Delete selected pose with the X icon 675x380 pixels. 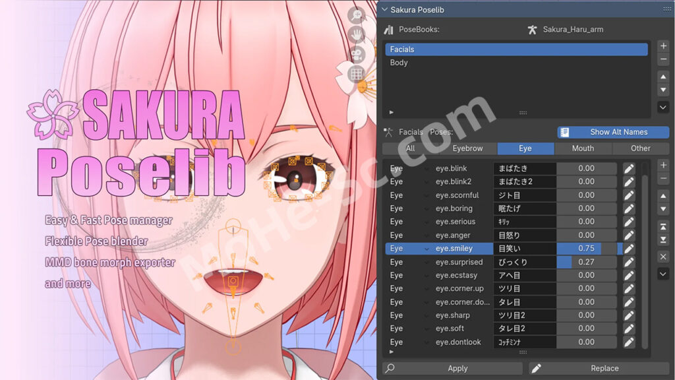pyautogui.click(x=663, y=256)
